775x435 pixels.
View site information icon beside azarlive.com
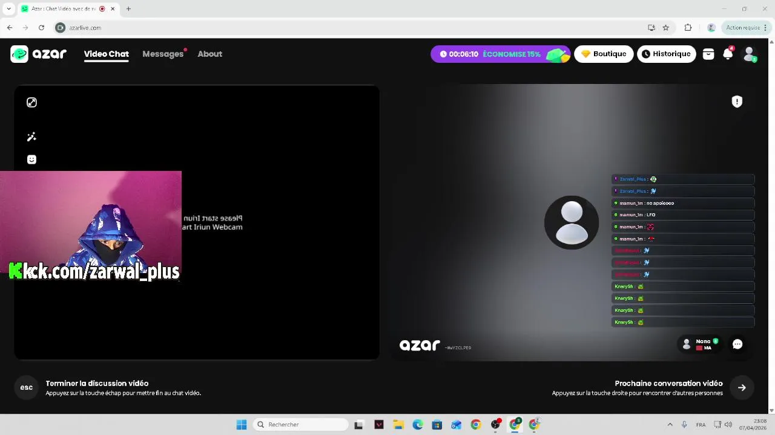(60, 28)
